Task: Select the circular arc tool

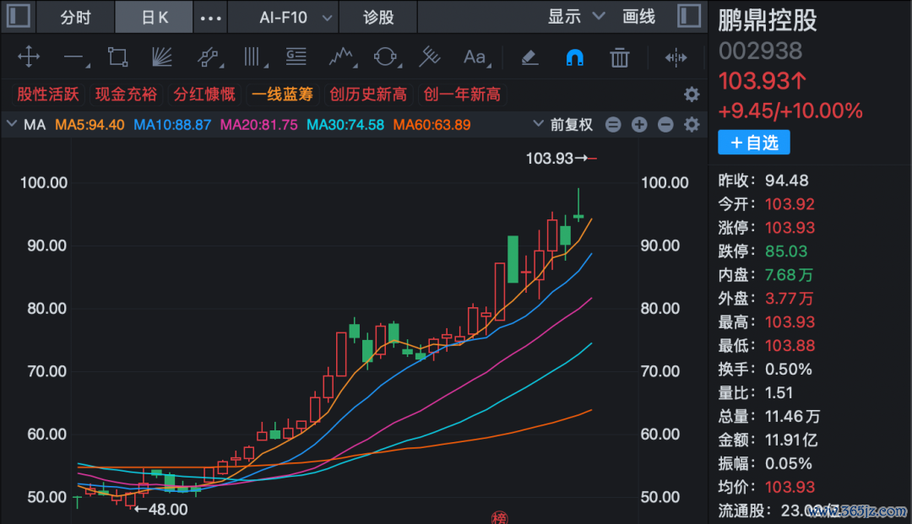Action: pos(387,57)
